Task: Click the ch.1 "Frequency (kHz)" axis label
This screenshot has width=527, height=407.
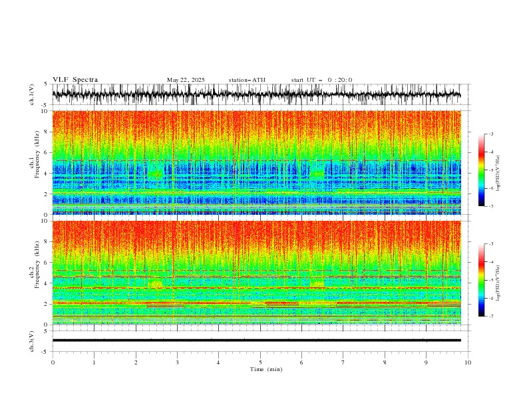Action: point(37,154)
